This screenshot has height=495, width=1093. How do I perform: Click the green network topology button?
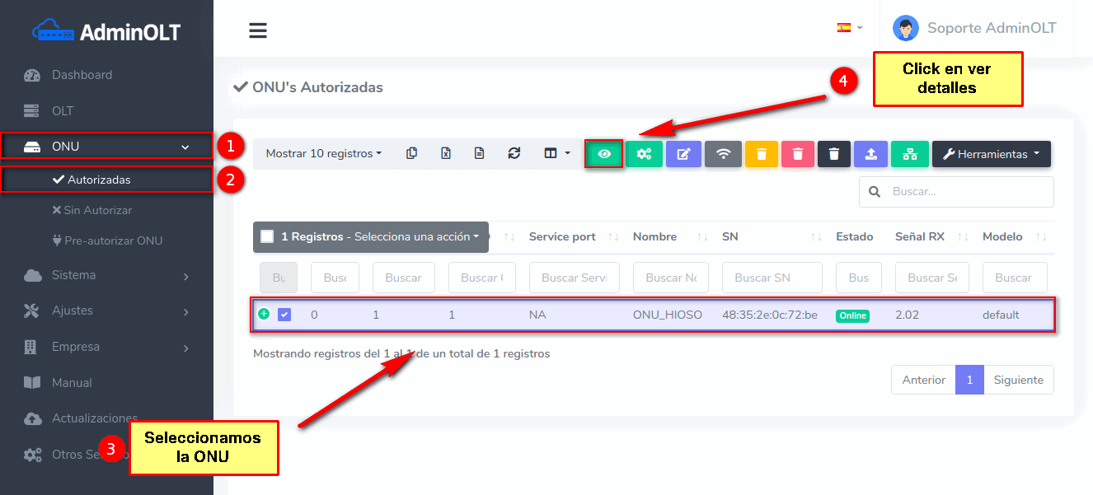point(910,154)
